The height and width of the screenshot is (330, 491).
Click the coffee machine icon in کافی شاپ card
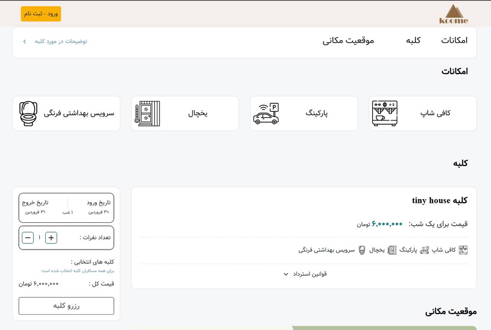tap(385, 113)
